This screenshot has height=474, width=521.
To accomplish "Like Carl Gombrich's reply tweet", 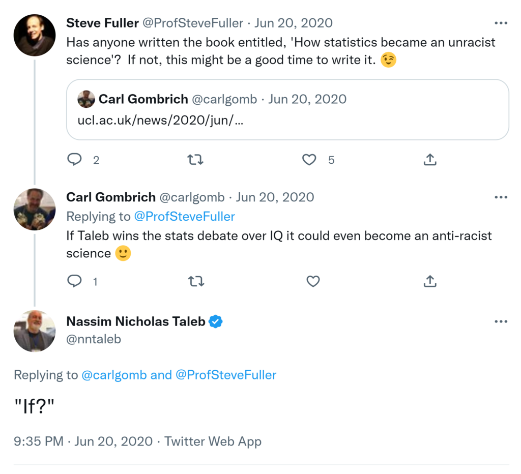I will pyautogui.click(x=313, y=281).
